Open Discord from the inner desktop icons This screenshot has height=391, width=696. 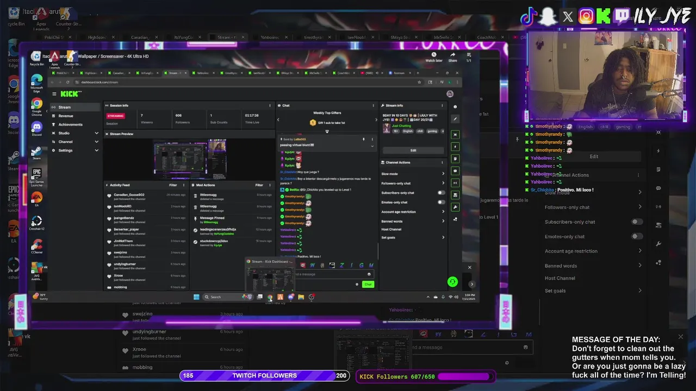tap(36, 128)
